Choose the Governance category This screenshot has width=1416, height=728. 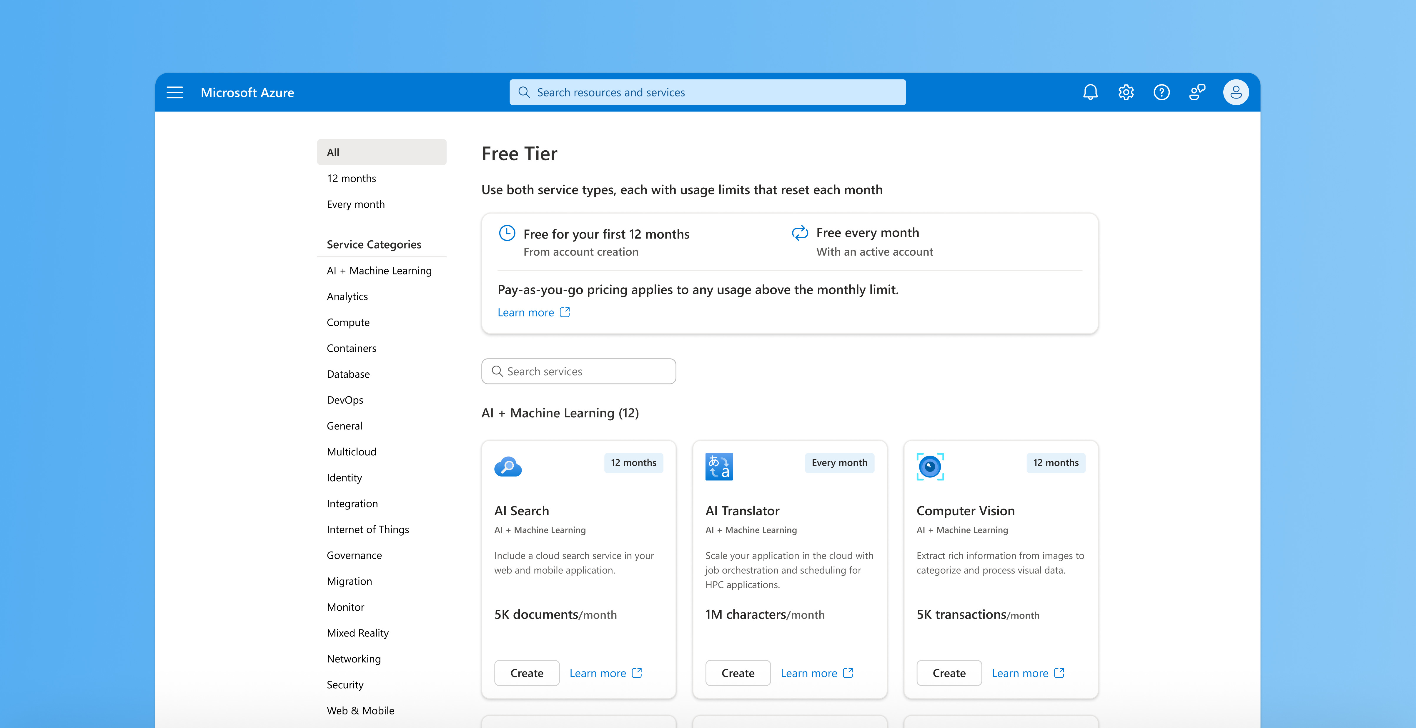[382, 555]
